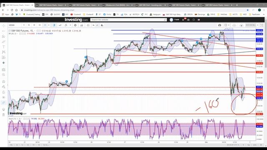The height and width of the screenshot is (150, 267).
Task: Expand the layout selector dropdown arrow
Action: click(229, 25)
